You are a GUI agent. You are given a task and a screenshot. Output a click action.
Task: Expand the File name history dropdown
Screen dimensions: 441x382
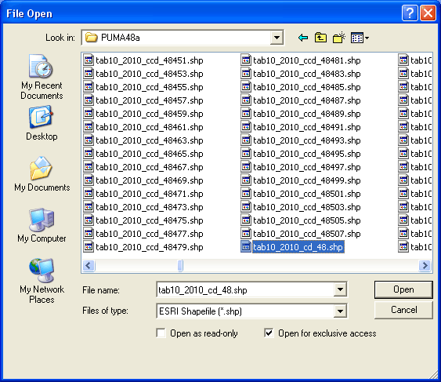(340, 289)
